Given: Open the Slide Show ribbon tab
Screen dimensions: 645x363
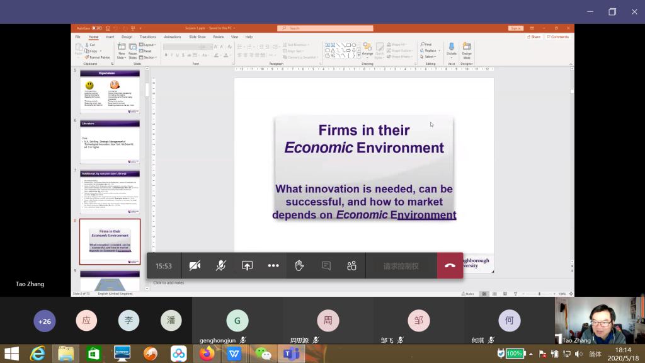Looking at the screenshot, I should [197, 37].
